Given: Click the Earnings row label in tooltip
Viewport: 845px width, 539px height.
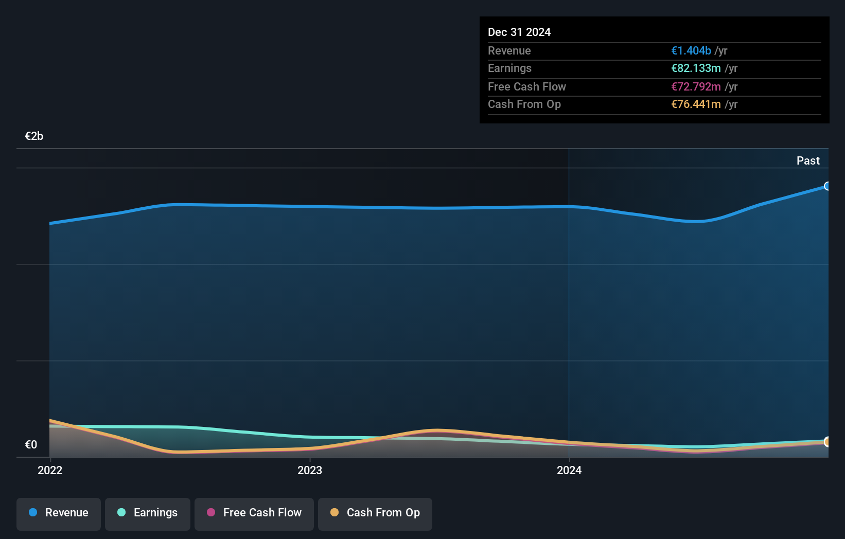Looking at the screenshot, I should 509,68.
